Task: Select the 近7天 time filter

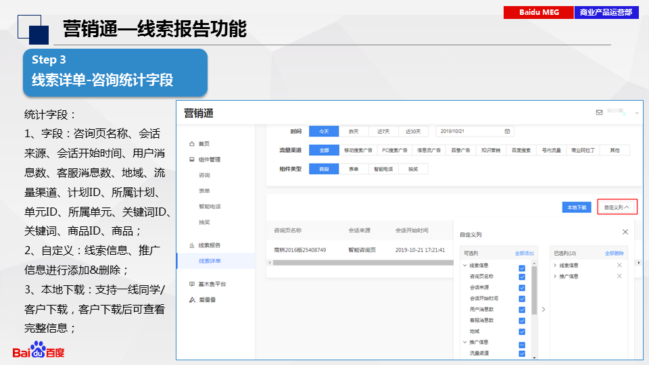Action: 383,131
